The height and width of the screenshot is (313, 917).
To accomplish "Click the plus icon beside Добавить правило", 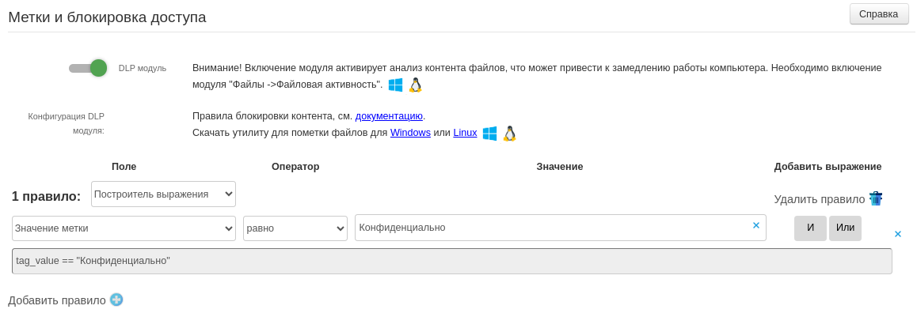I will 116,300.
